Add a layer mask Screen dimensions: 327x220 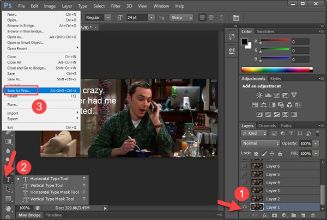[275, 215]
